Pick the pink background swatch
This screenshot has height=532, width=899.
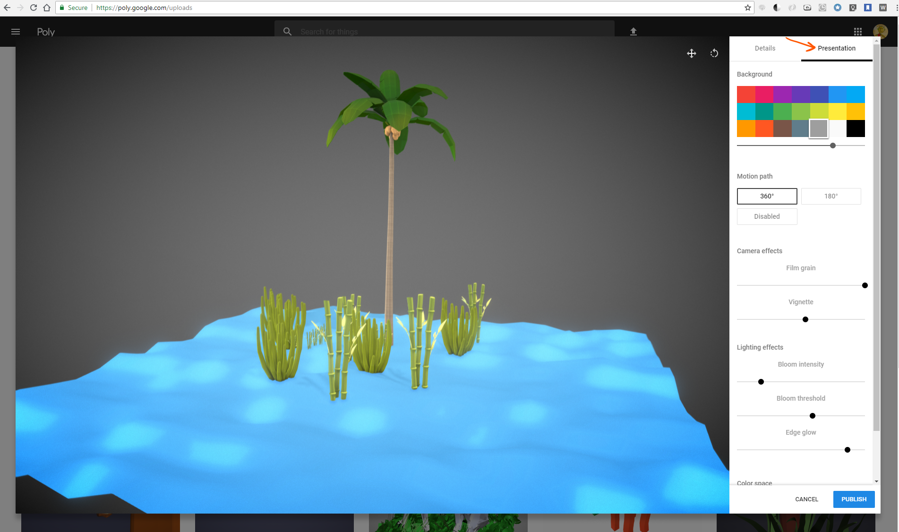pos(764,94)
